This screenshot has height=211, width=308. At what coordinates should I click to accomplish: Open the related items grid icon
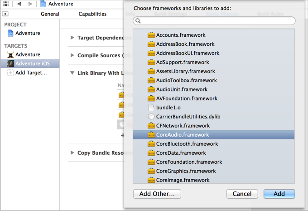pyautogui.click(x=6, y=4)
